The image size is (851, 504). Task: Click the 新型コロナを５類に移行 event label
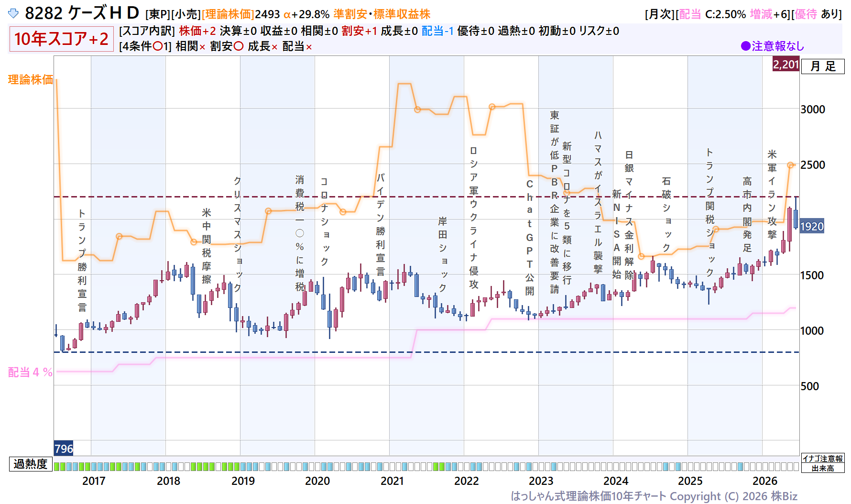coord(567,213)
